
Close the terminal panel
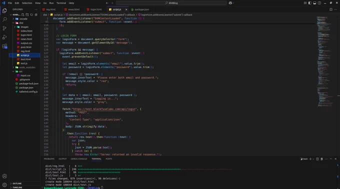(335, 159)
